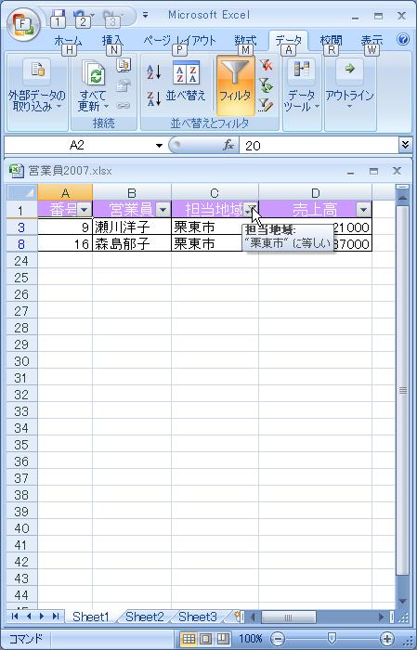417x650 pixels.
Task: Expand the Name Box dropdown arrow
Action: point(159,146)
